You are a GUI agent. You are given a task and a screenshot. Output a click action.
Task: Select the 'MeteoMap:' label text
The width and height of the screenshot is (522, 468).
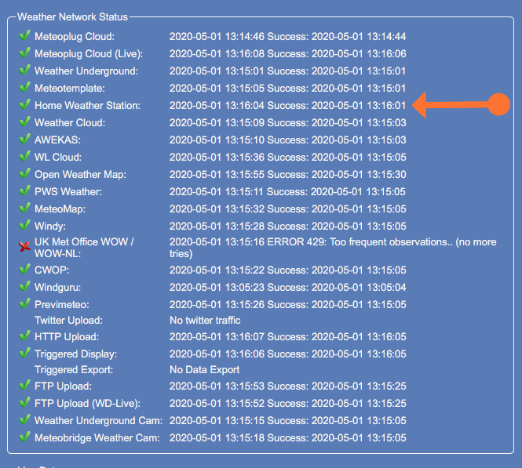click(x=60, y=209)
